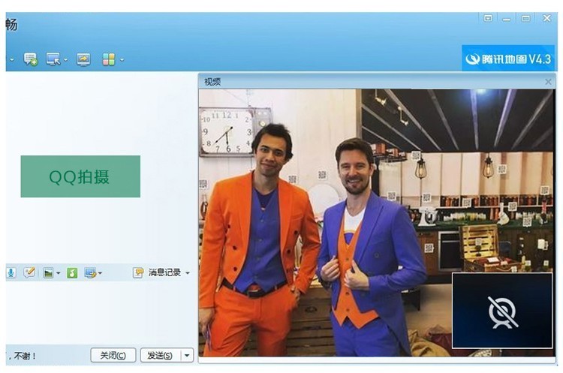Click the message history speech bubble icon
The height and width of the screenshot is (373, 563).
click(x=138, y=273)
